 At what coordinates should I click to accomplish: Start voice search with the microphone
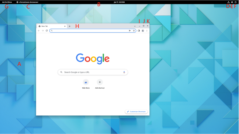coord(124,72)
